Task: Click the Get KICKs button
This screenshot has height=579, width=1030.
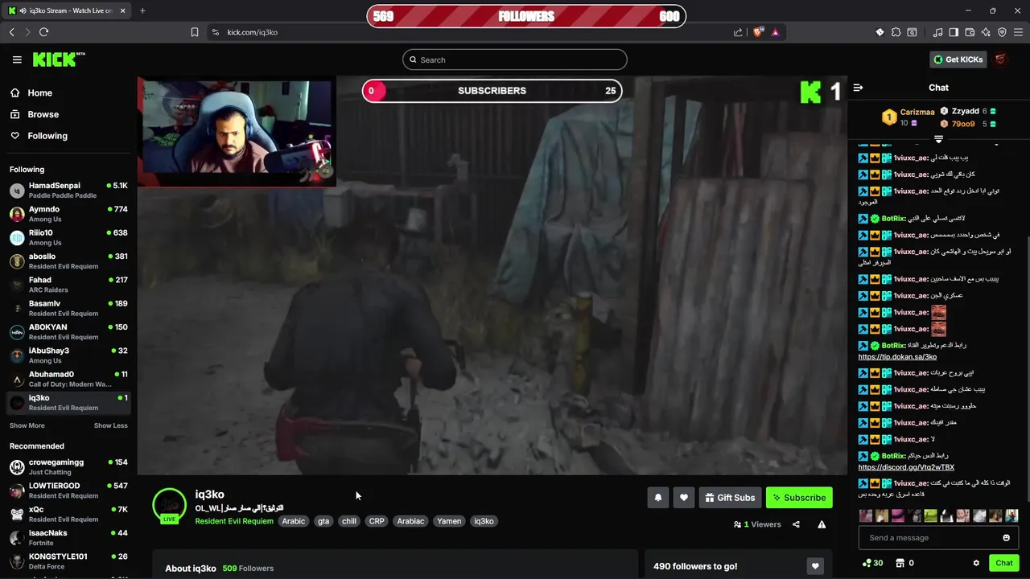Action: point(958,60)
